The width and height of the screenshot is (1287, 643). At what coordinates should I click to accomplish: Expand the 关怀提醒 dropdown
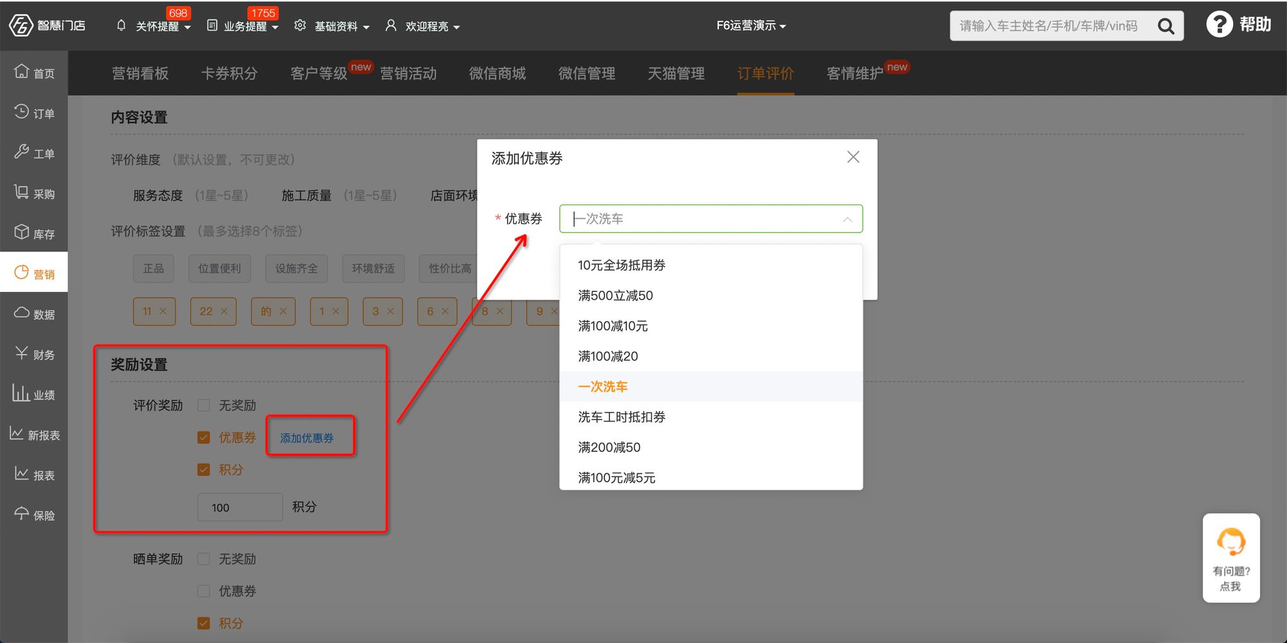coord(187,27)
